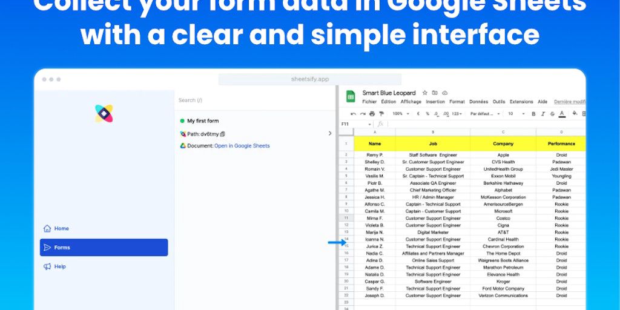This screenshot has width=620, height=310.
Task: Toggle strikethrough formatting
Action: tap(552, 114)
